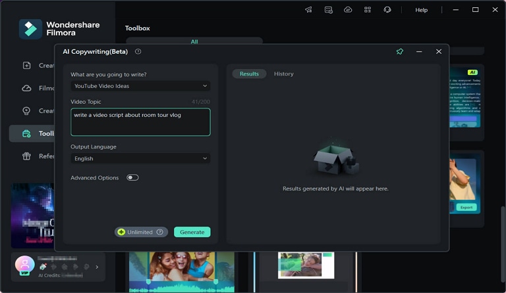Click the user profile avatar
Image resolution: width=506 pixels, height=293 pixels.
point(24,265)
